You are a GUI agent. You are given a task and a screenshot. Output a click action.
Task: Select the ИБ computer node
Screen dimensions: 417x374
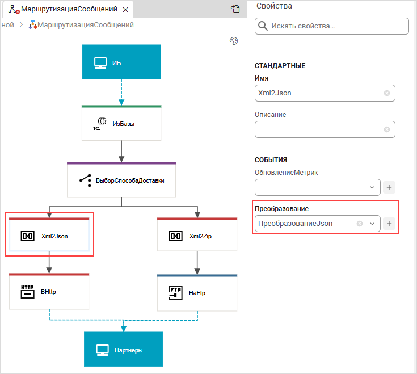(x=121, y=62)
